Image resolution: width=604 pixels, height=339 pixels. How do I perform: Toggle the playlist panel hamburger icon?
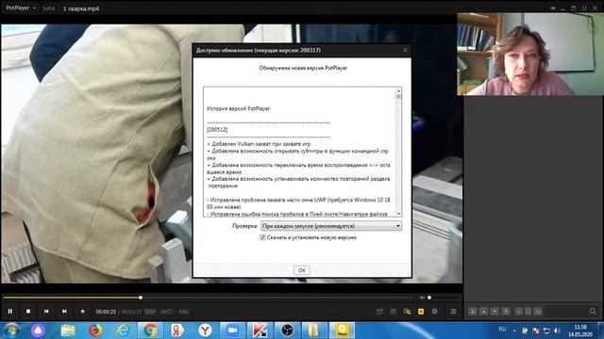[x=453, y=312]
